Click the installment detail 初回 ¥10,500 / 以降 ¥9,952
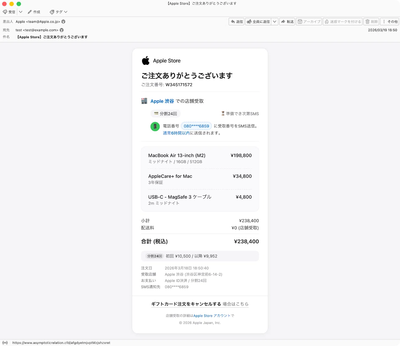The image size is (400, 346). (191, 256)
